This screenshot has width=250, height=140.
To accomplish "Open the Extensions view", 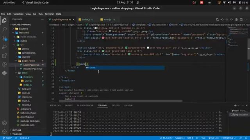I will pyautogui.click(x=4, y=56).
